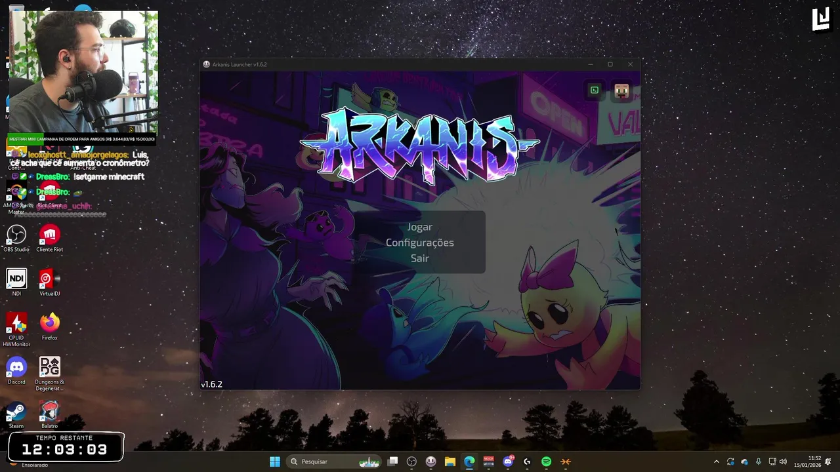
Task: Click the Arkanis Launcher v1.6.2 title bar text
Action: pyautogui.click(x=240, y=64)
